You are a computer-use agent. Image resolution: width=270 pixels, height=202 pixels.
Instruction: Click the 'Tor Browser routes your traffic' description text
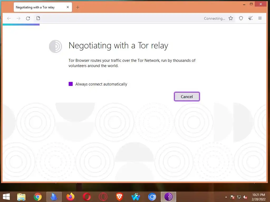coord(132,63)
